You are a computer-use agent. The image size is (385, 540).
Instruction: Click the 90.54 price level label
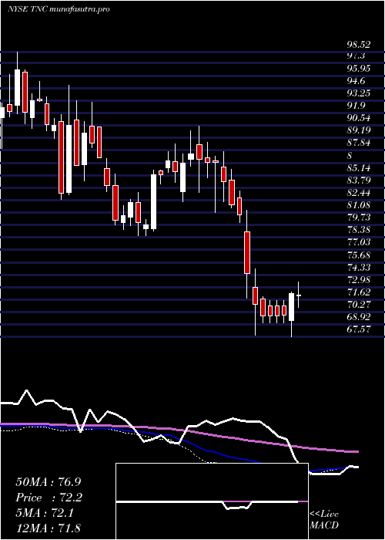(x=359, y=118)
